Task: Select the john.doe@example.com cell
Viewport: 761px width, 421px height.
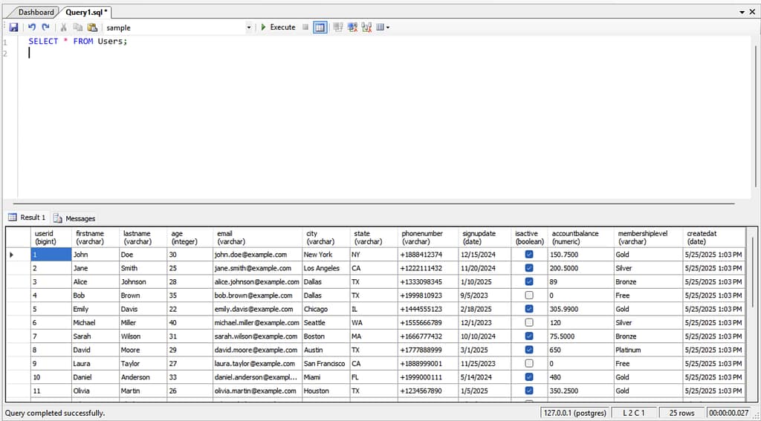Action: (x=257, y=254)
